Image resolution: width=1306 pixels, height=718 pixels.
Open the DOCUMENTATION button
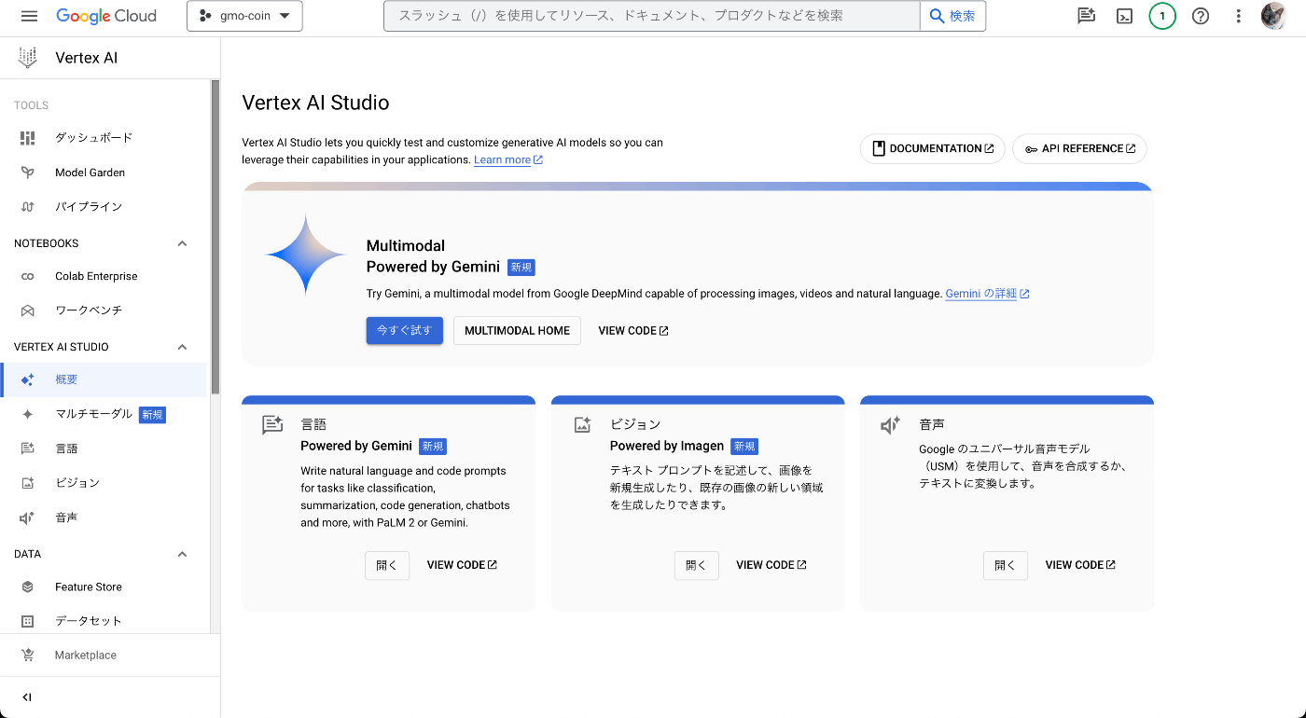(x=933, y=148)
